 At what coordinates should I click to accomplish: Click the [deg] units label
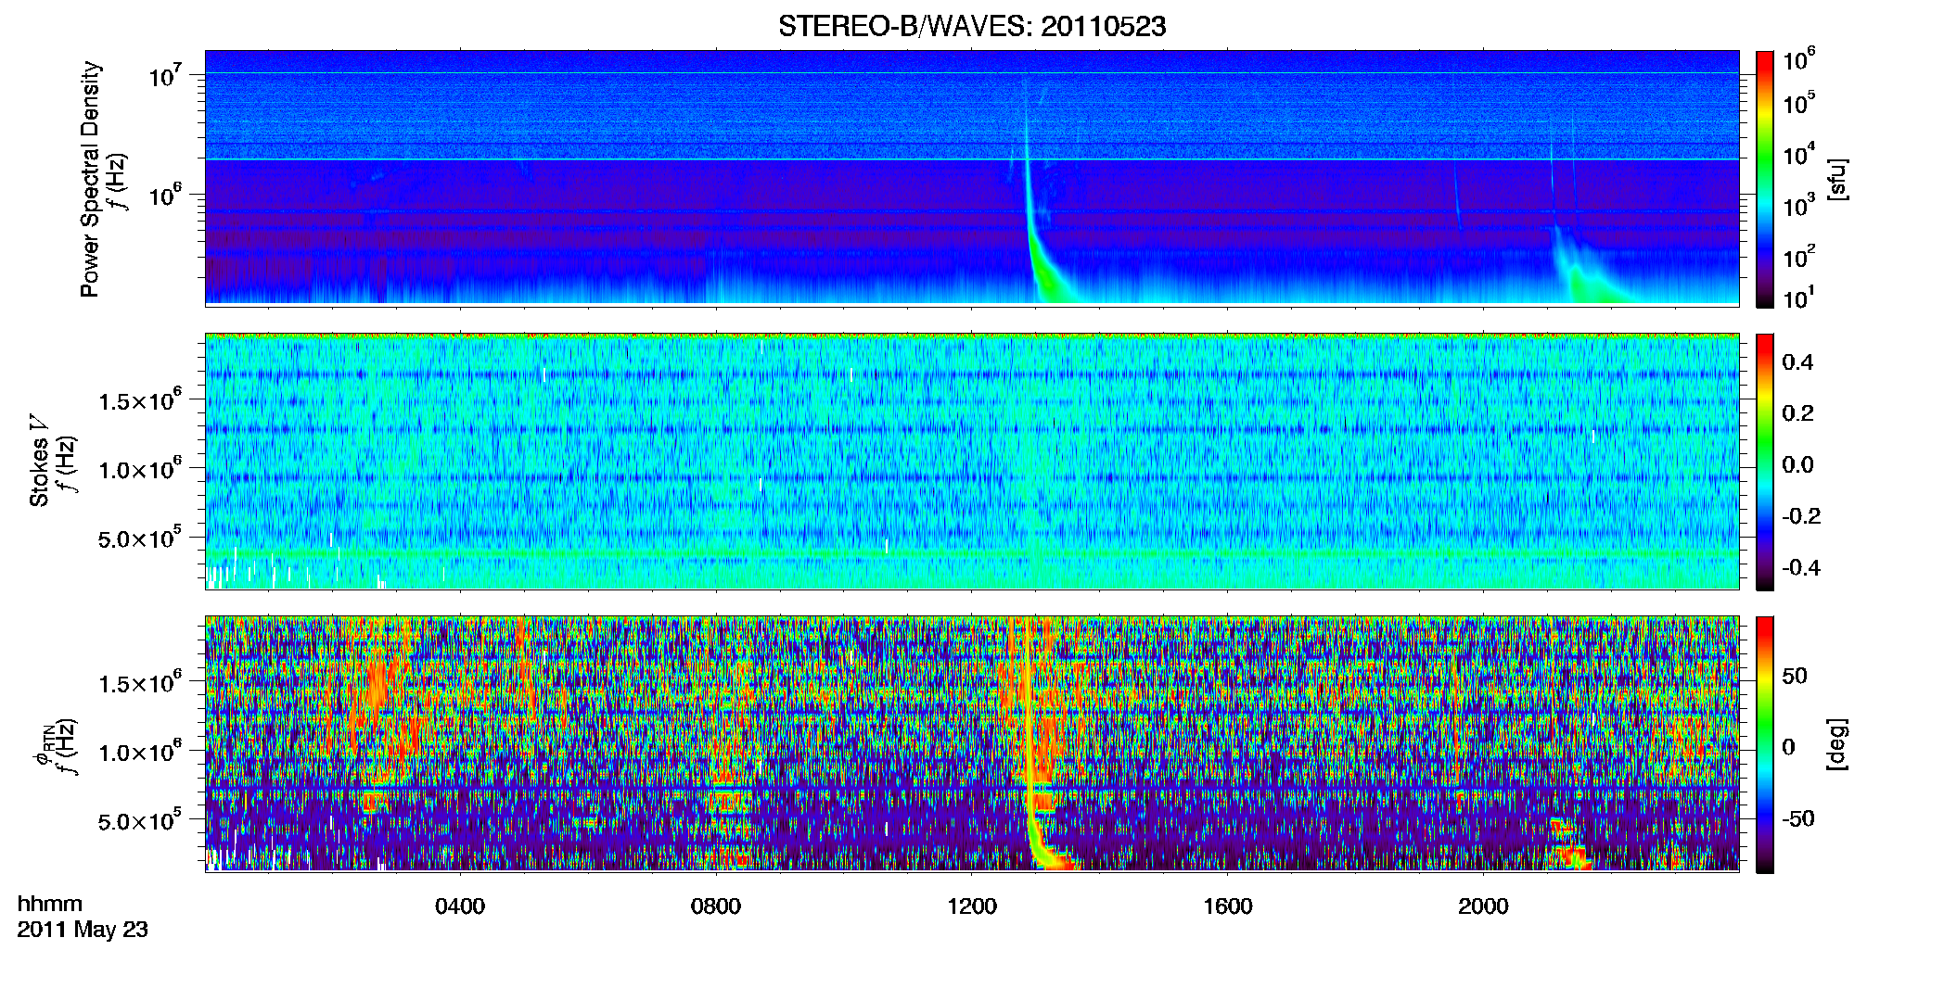1837,744
